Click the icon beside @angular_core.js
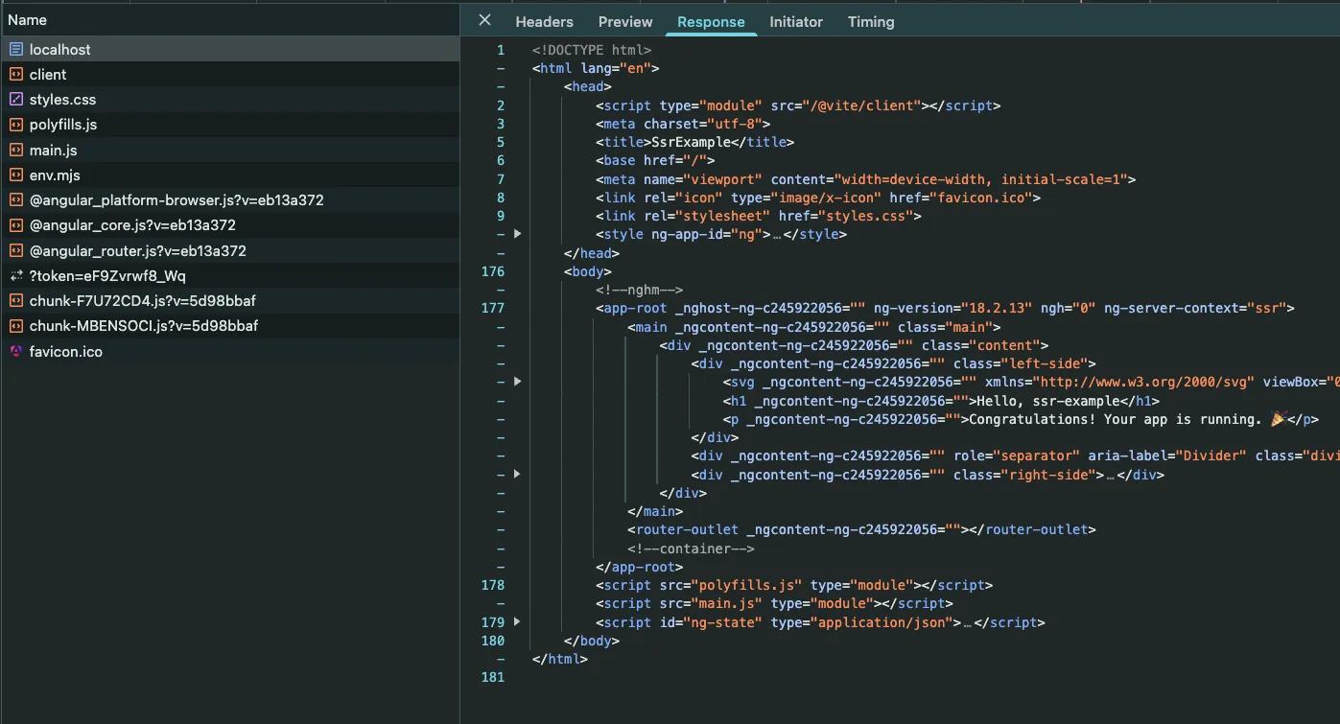Screen dimensions: 1340x724 [16, 225]
